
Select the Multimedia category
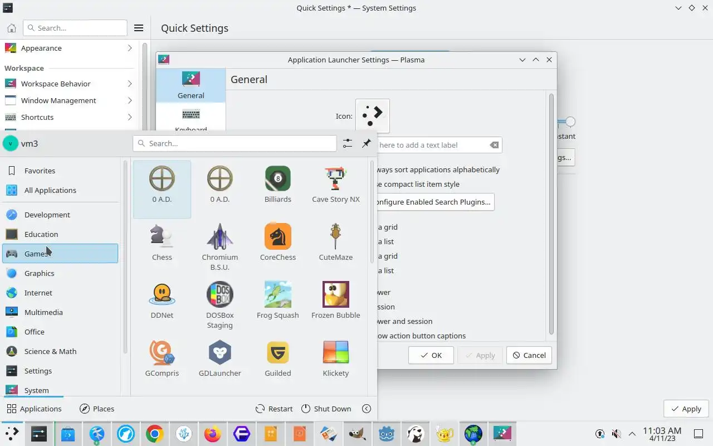[x=60, y=312]
